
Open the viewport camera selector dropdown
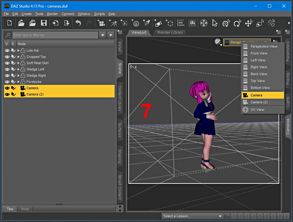(247, 42)
